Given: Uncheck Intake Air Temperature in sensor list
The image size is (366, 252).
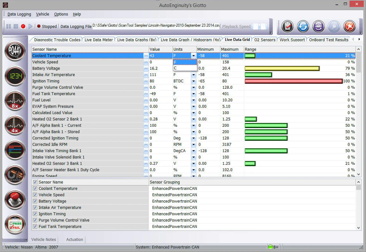Looking at the screenshot, I should 35,207.
